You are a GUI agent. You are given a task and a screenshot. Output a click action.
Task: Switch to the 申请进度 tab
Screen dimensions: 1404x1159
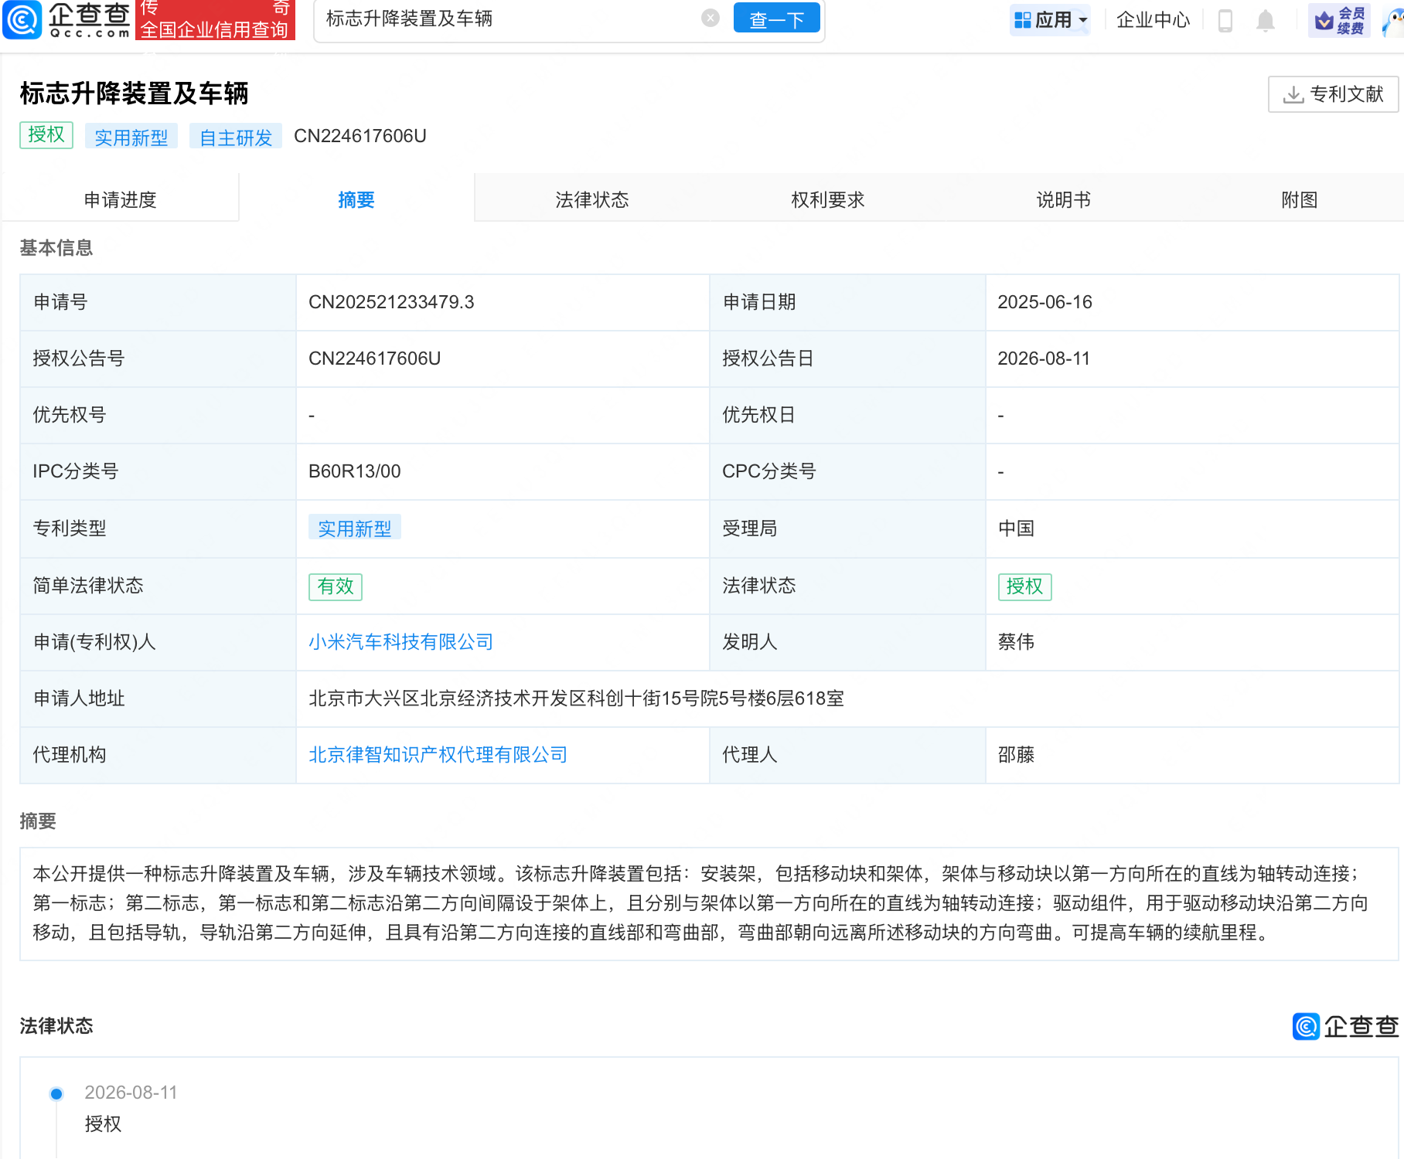pyautogui.click(x=121, y=199)
